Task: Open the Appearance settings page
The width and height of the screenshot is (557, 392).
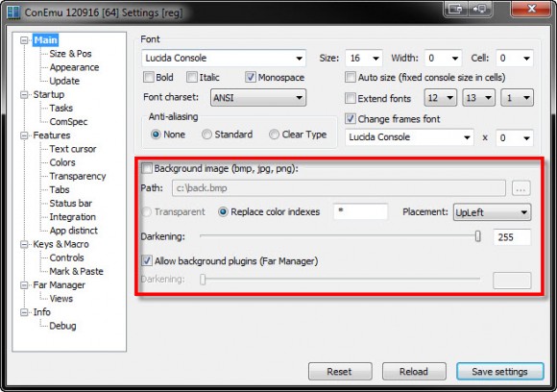Action: [74, 67]
